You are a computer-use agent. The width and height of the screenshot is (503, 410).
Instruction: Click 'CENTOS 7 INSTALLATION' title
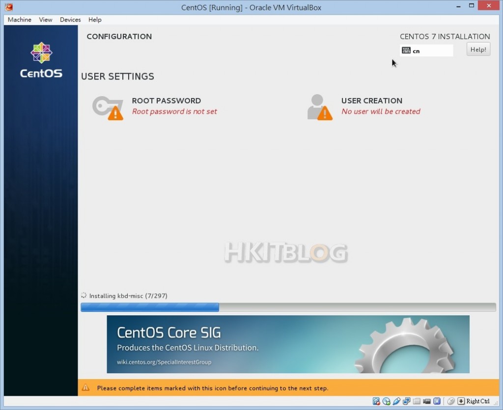pyautogui.click(x=445, y=36)
